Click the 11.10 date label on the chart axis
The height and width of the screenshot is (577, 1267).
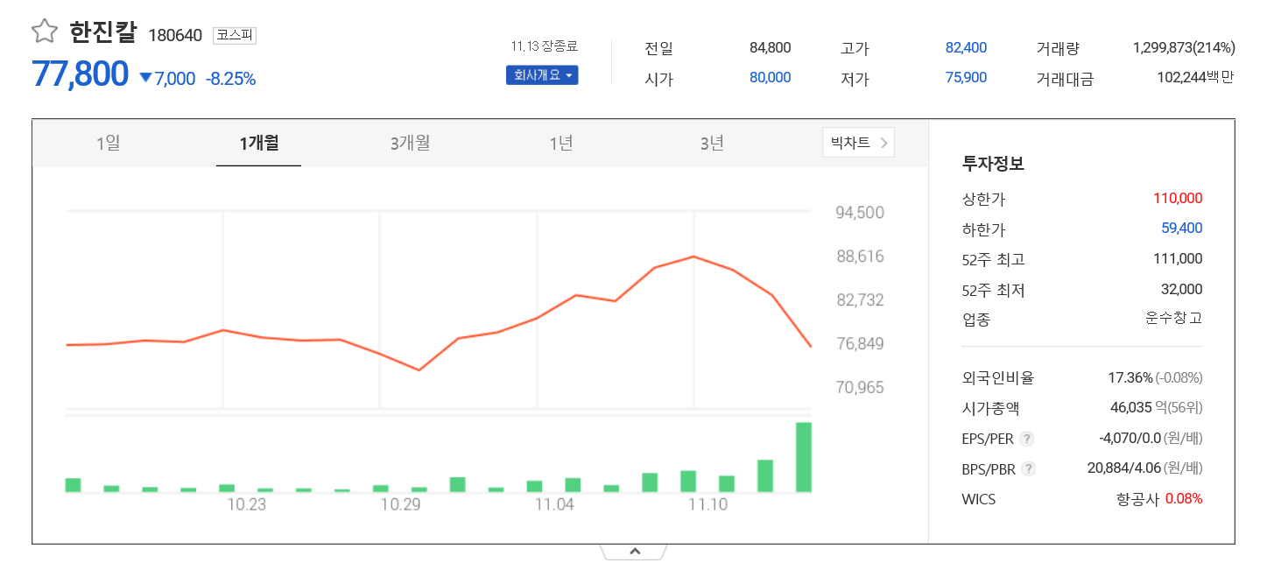pyautogui.click(x=708, y=504)
